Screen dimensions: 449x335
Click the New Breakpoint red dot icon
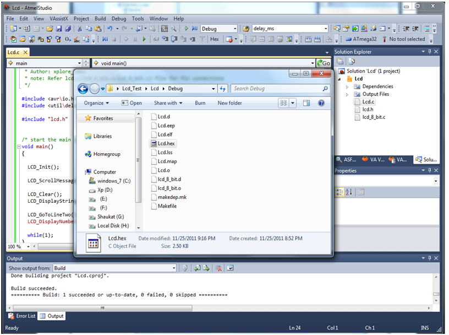click(229, 39)
